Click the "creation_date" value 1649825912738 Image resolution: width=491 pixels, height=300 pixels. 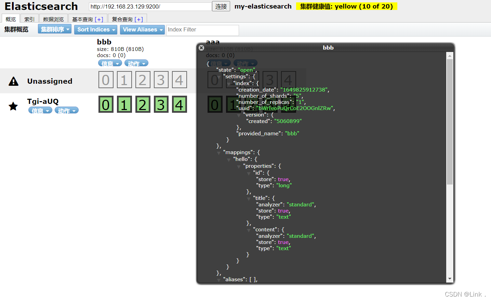coord(304,90)
